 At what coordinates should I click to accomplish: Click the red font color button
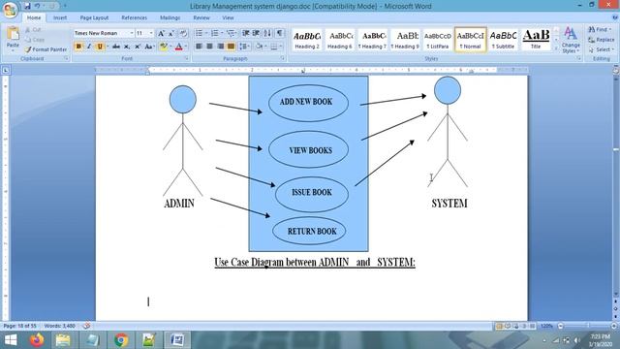pos(178,47)
